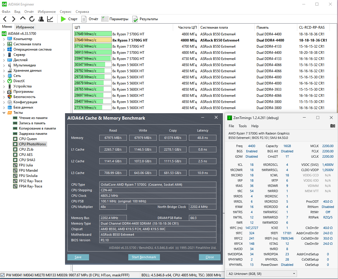Expand the Системная плата tree node
This screenshot has width=338, height=279.
coord(4,44)
